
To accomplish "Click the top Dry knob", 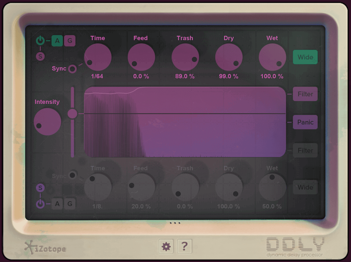I will pyautogui.click(x=229, y=57).
